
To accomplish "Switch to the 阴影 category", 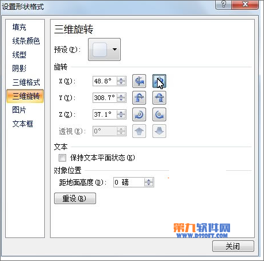I will (19, 68).
